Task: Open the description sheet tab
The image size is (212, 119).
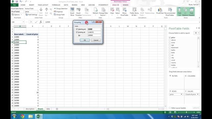Action: [x=30, y=109]
